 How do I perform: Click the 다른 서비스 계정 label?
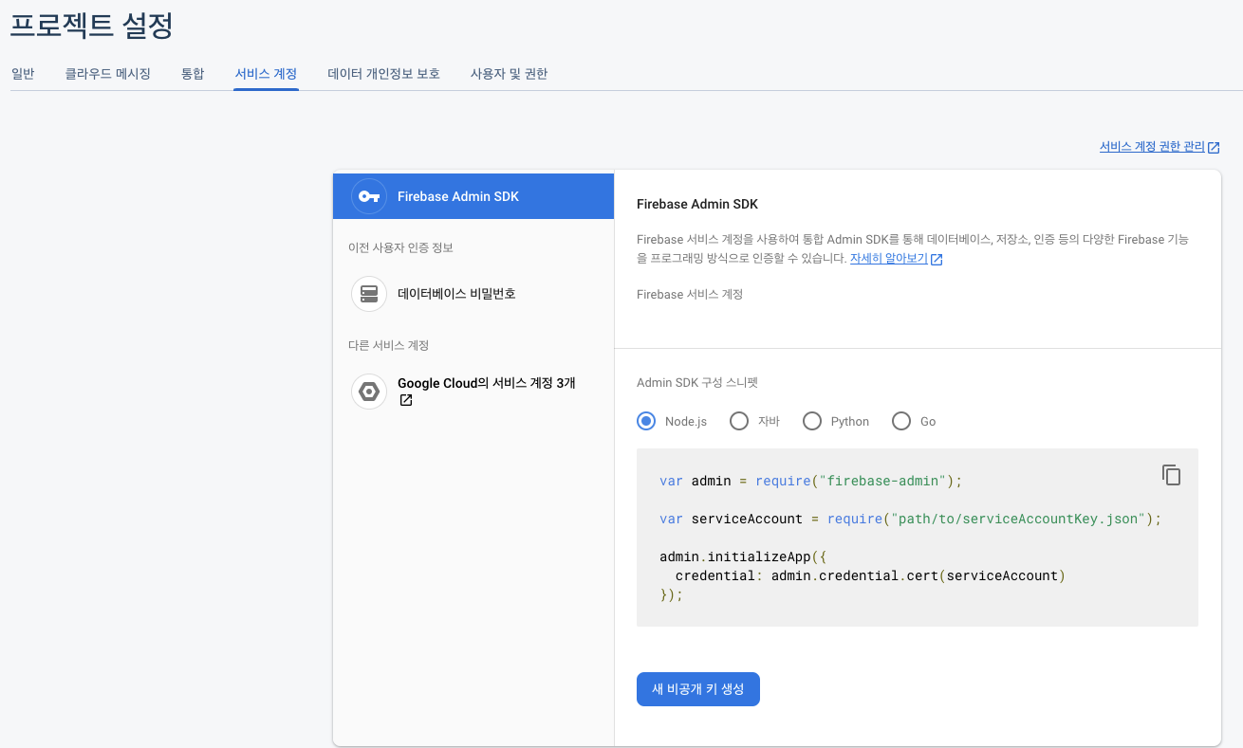388,345
